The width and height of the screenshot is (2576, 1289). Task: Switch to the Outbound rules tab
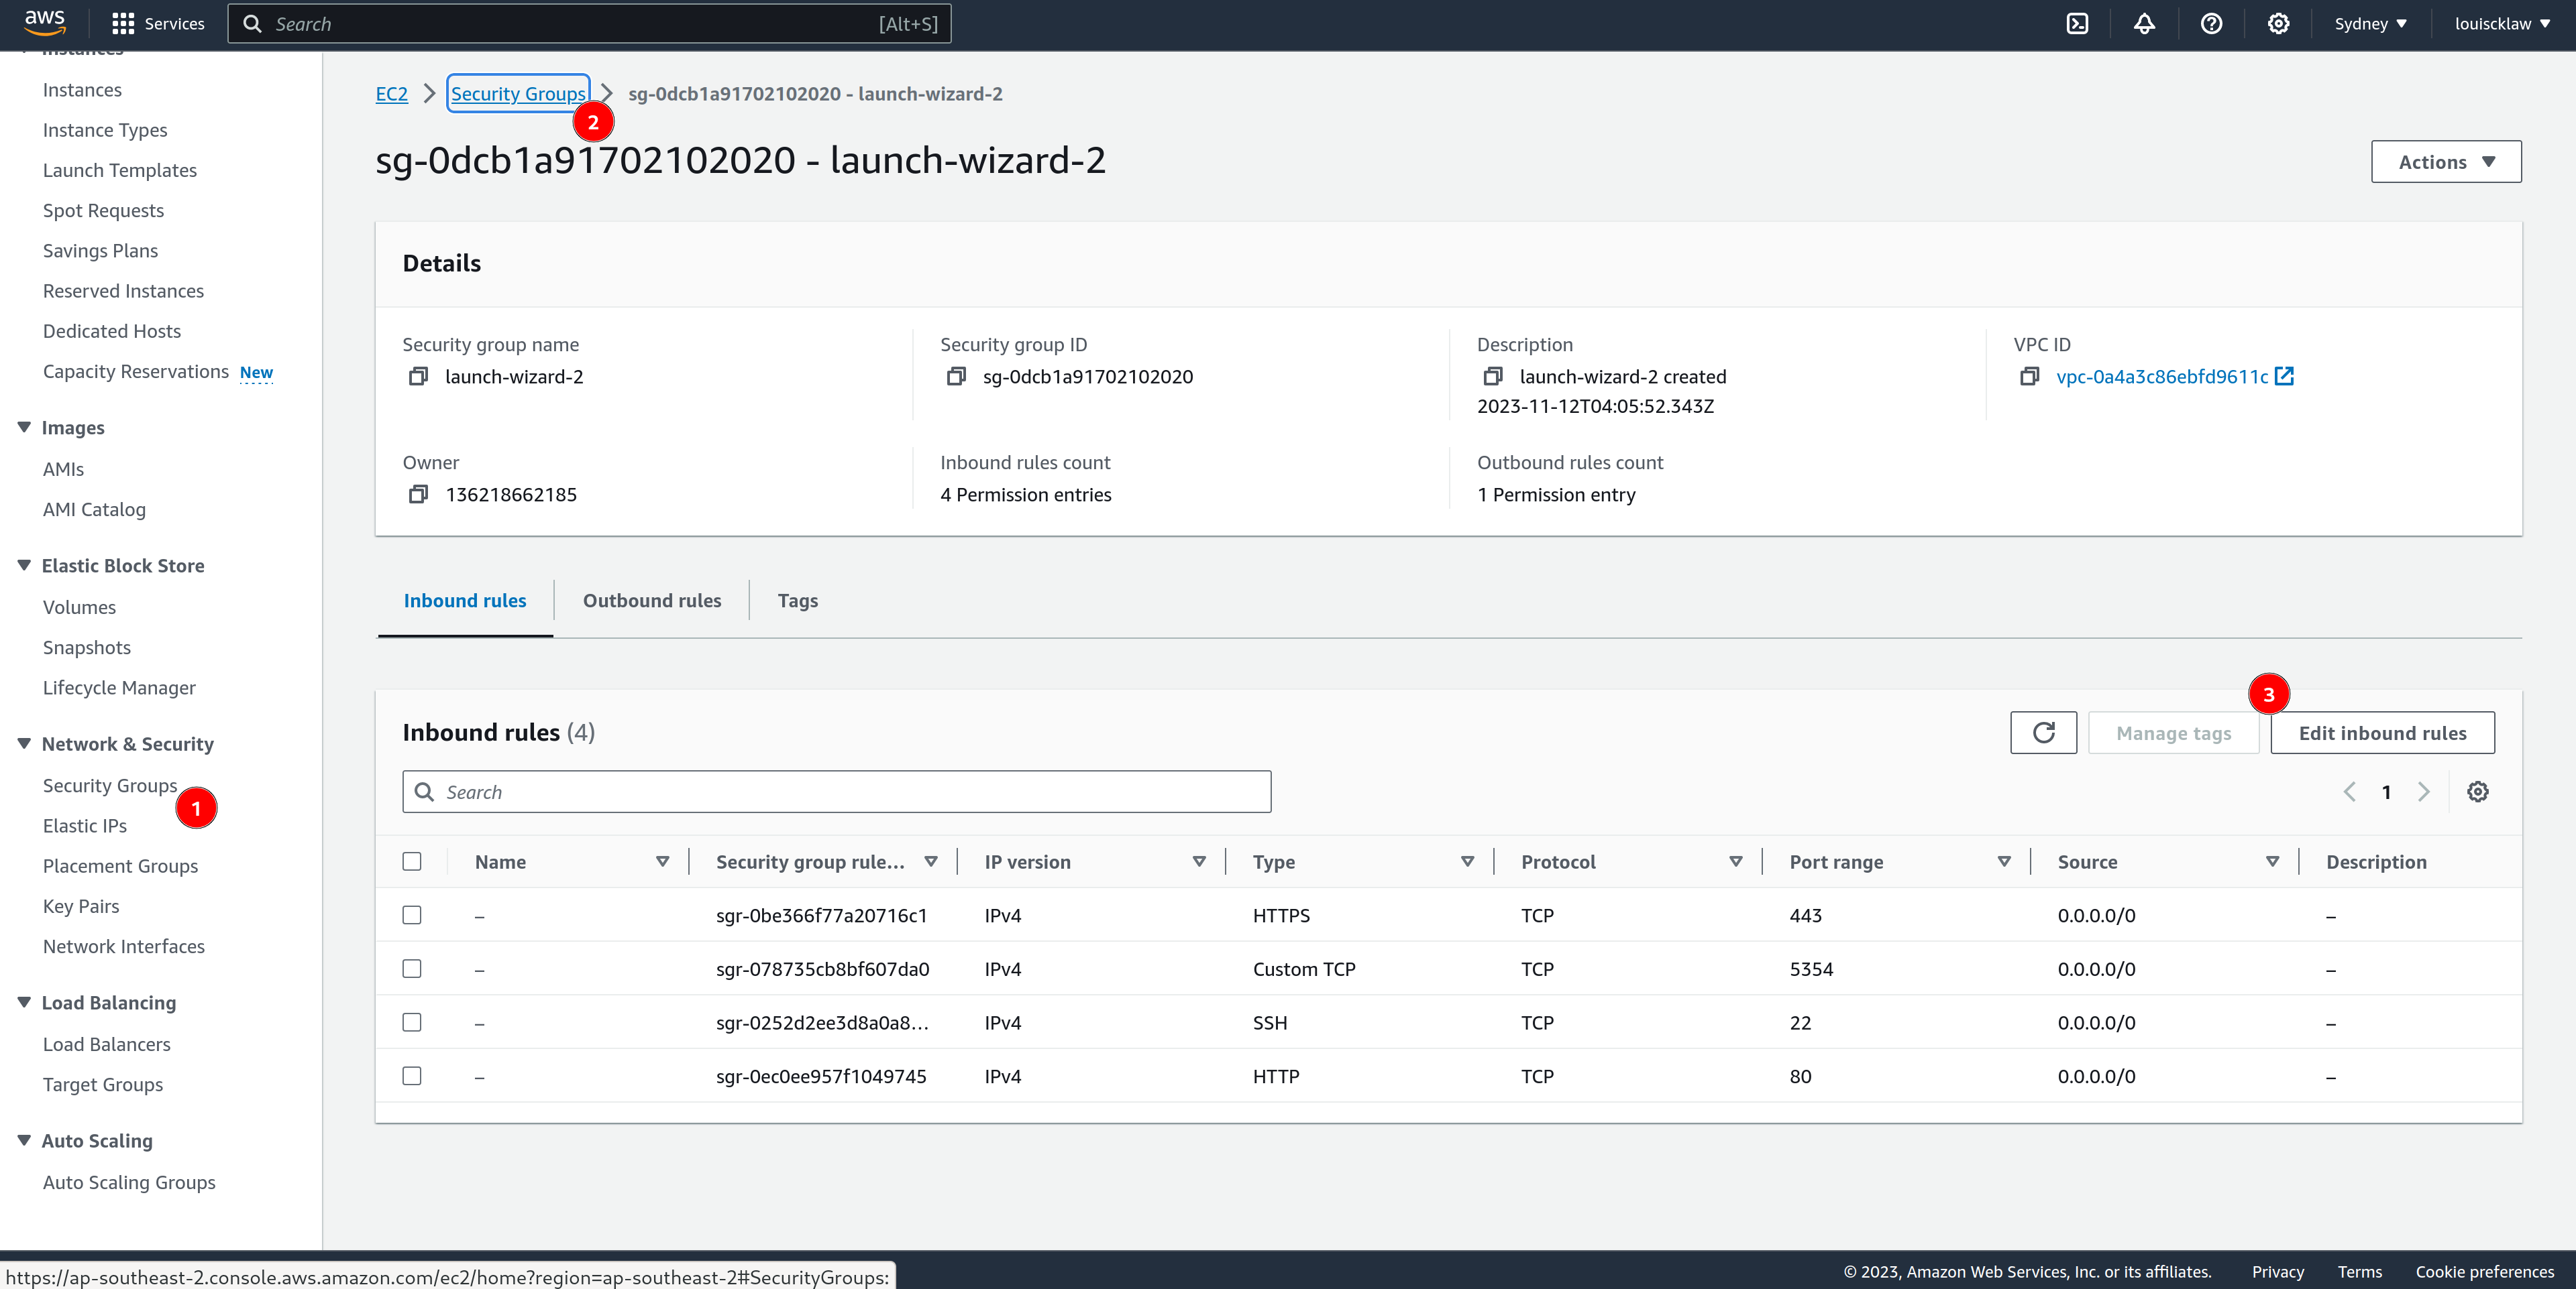652,601
